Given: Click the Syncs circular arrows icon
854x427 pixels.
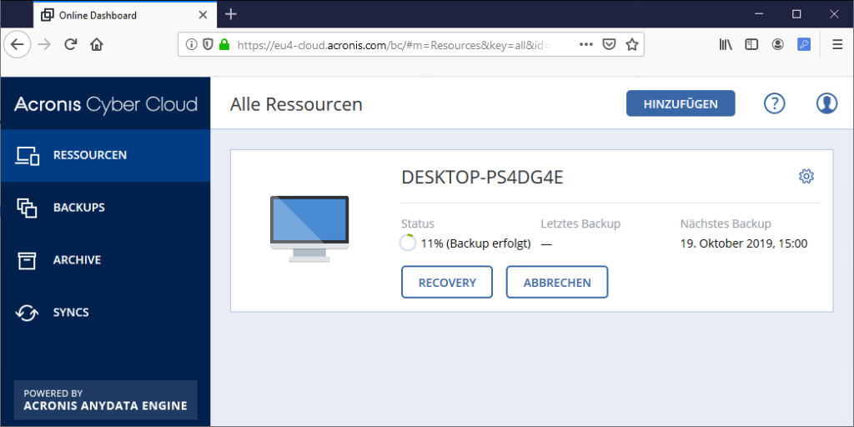Looking at the screenshot, I should coord(27,313).
